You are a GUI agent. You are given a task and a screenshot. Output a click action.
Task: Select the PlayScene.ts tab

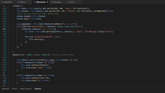coord(41,2)
